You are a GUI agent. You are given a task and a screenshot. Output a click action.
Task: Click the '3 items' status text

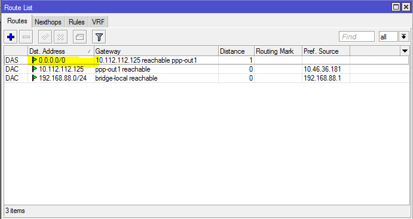(16, 211)
